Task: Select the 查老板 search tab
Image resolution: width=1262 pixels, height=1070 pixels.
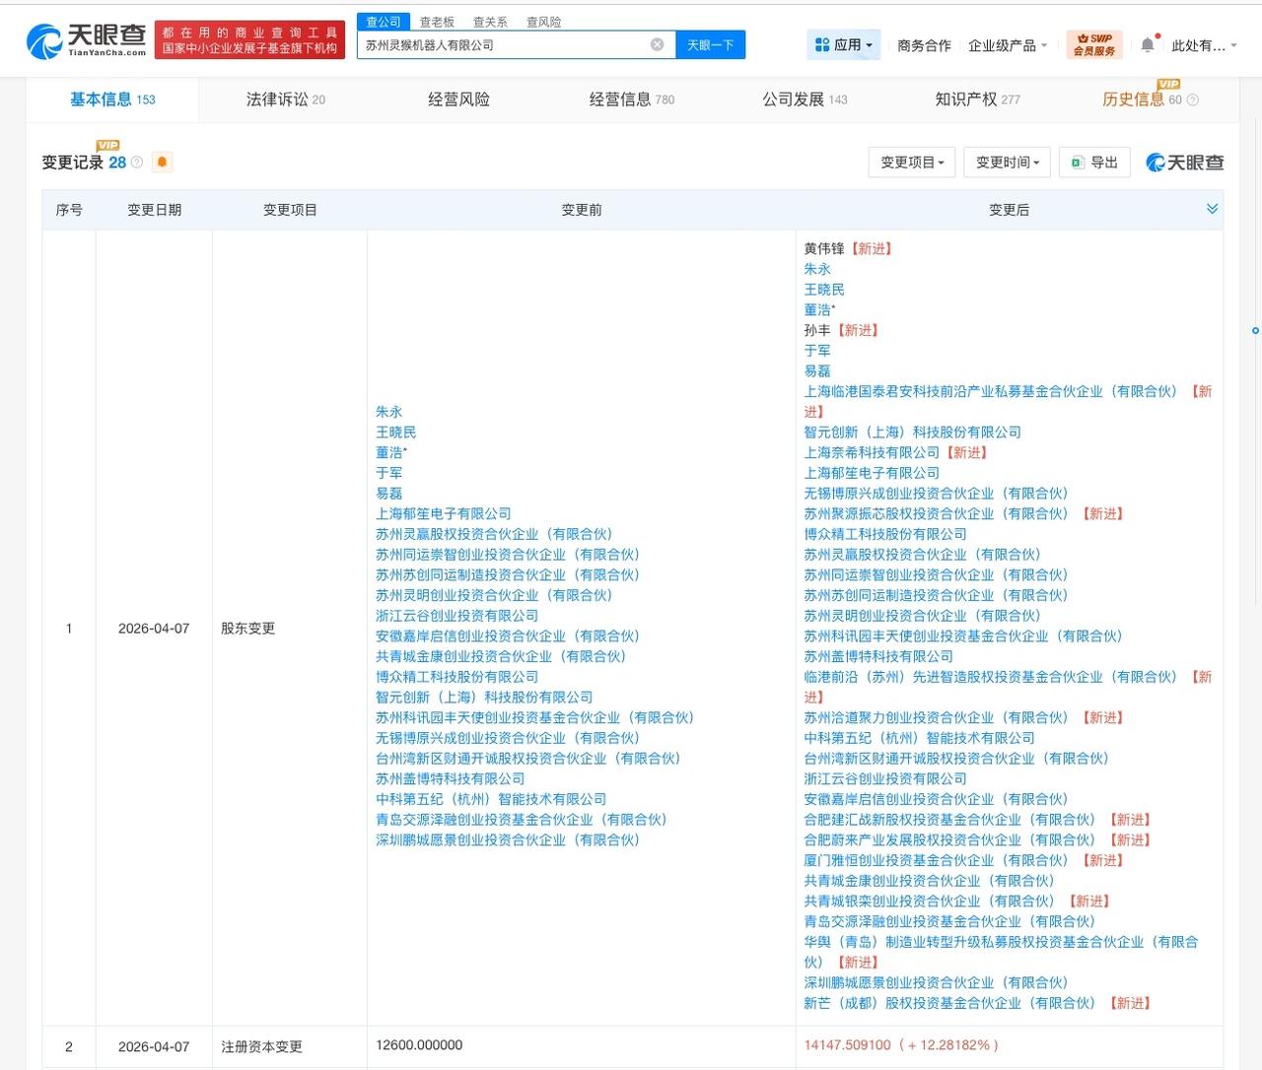Action: (x=437, y=22)
